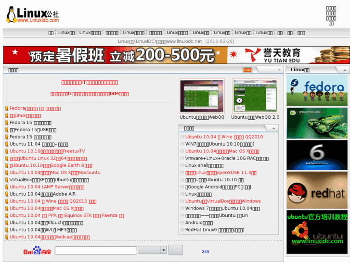Open the XML feed icon
The width and height of the screenshot is (350, 262).
pos(247,70)
